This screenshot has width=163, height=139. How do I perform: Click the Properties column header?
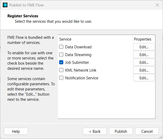pos(143,39)
